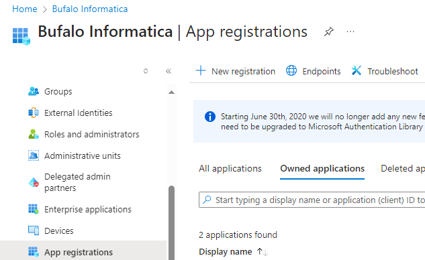Click the App registrations sidebar icon
This screenshot has width=425, height=260.
(x=34, y=252)
